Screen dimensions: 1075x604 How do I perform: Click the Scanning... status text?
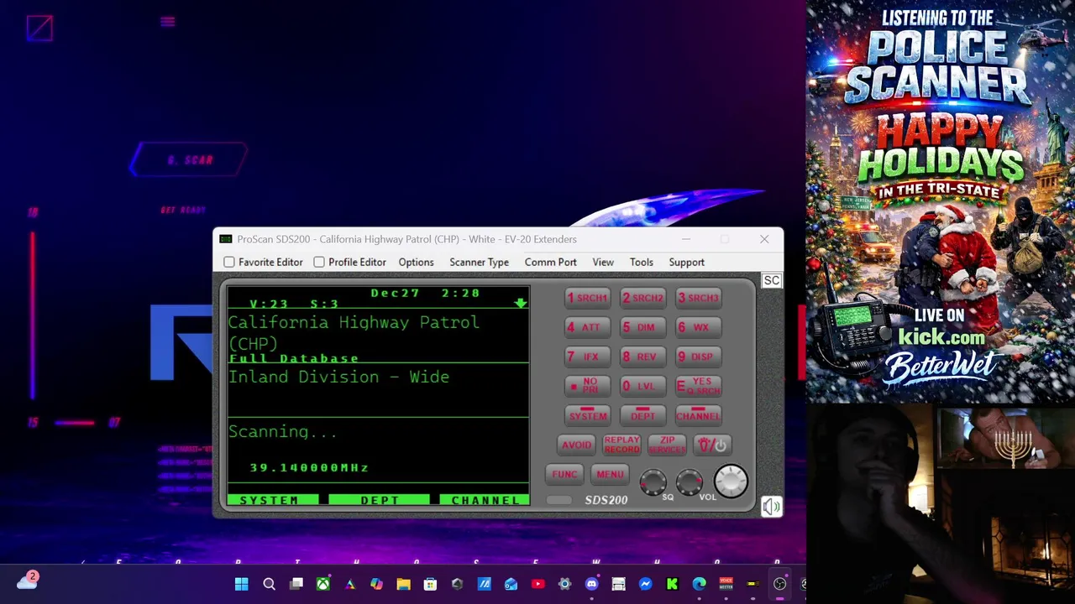click(x=282, y=432)
